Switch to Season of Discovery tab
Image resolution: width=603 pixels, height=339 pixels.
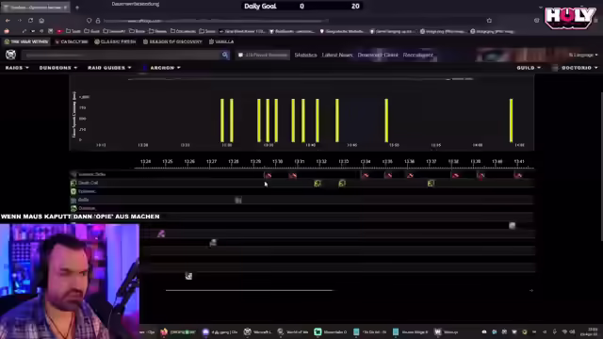(x=172, y=41)
